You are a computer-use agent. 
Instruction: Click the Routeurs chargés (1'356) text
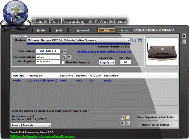coord(114,47)
